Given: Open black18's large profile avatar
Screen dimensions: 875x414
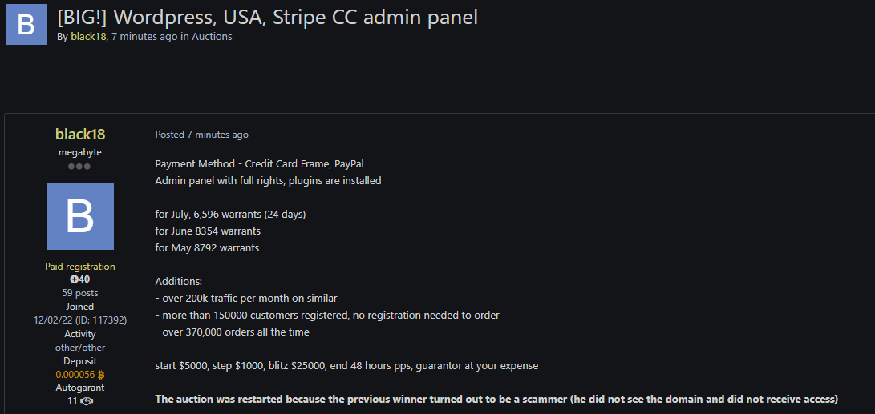Looking at the screenshot, I should click(80, 216).
